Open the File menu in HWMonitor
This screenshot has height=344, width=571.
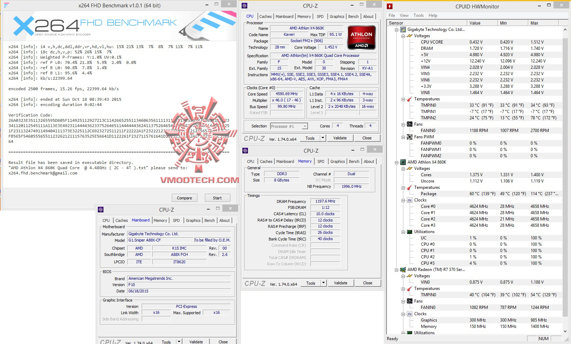[x=392, y=15]
